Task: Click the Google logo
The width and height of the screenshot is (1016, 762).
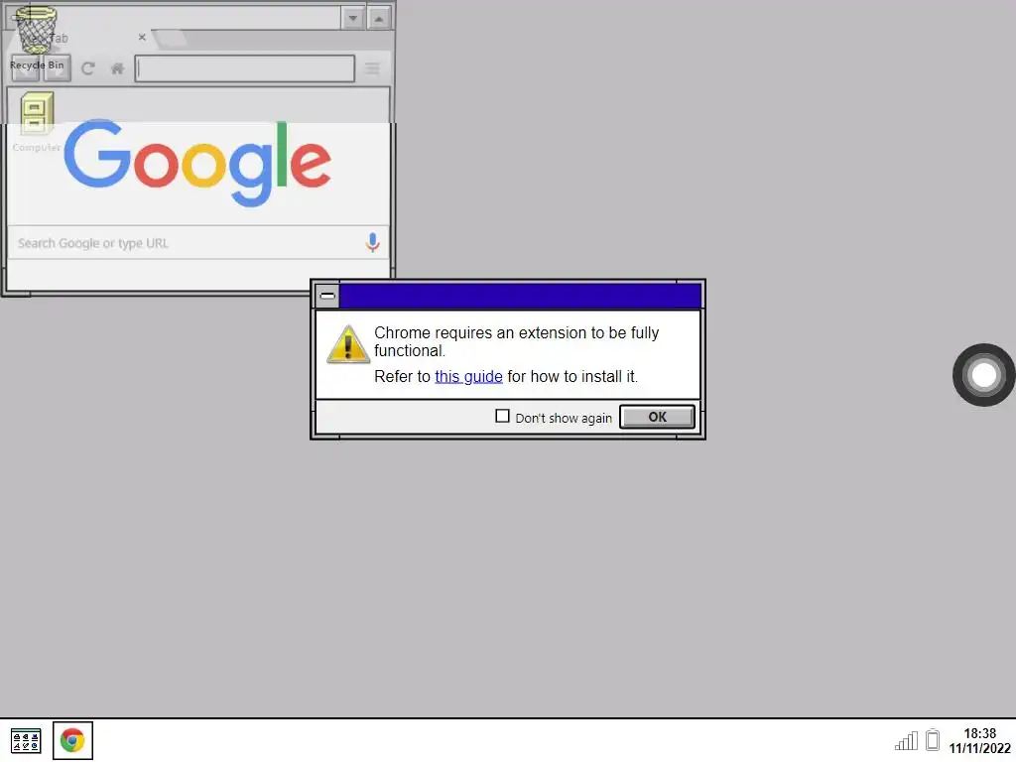Action: click(197, 162)
